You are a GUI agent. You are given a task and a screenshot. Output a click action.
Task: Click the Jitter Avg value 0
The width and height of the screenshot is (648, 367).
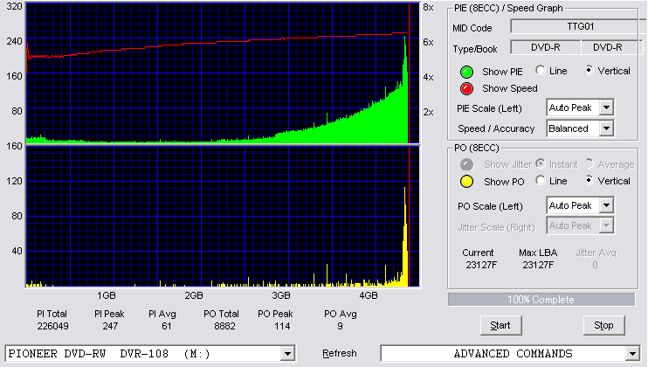[595, 265]
